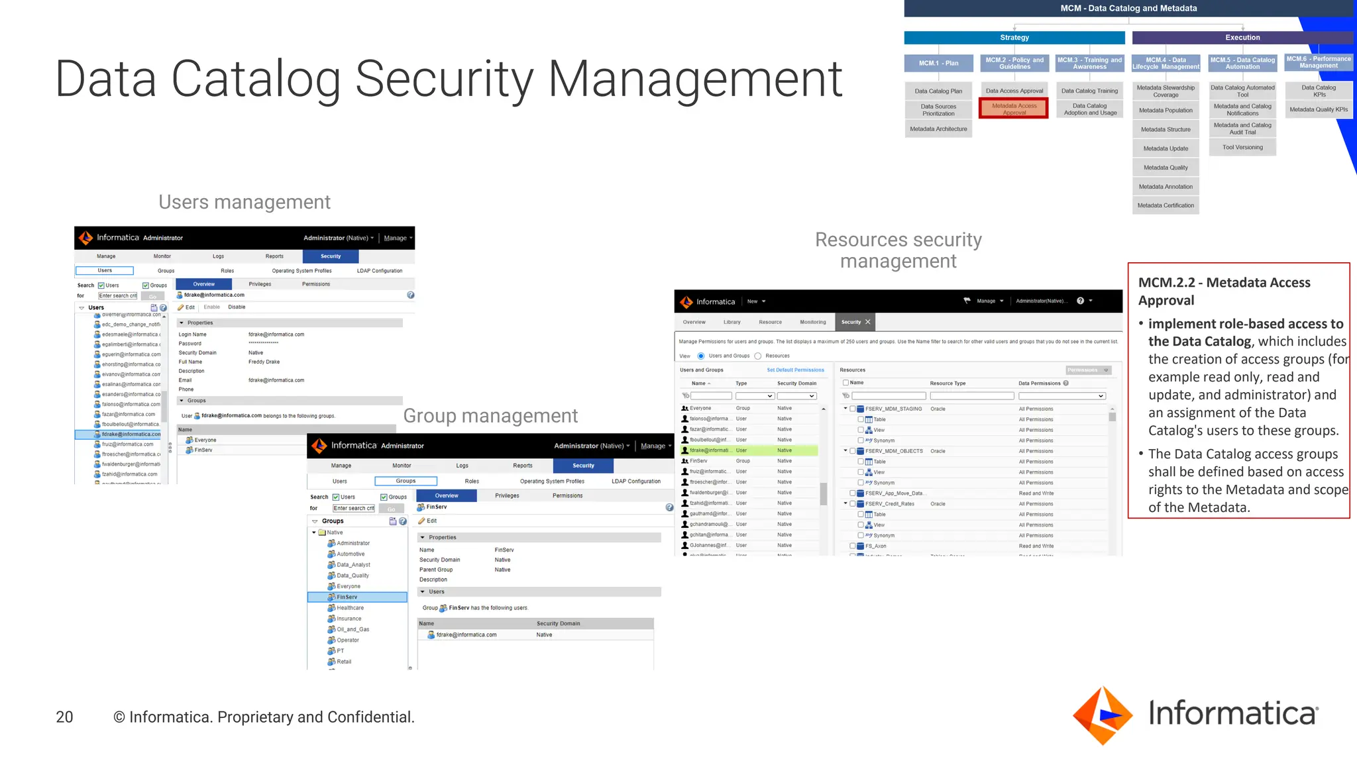Click the pencil Edit icon in Group management panel
Image resolution: width=1357 pixels, height=763 pixels.
[x=421, y=521]
